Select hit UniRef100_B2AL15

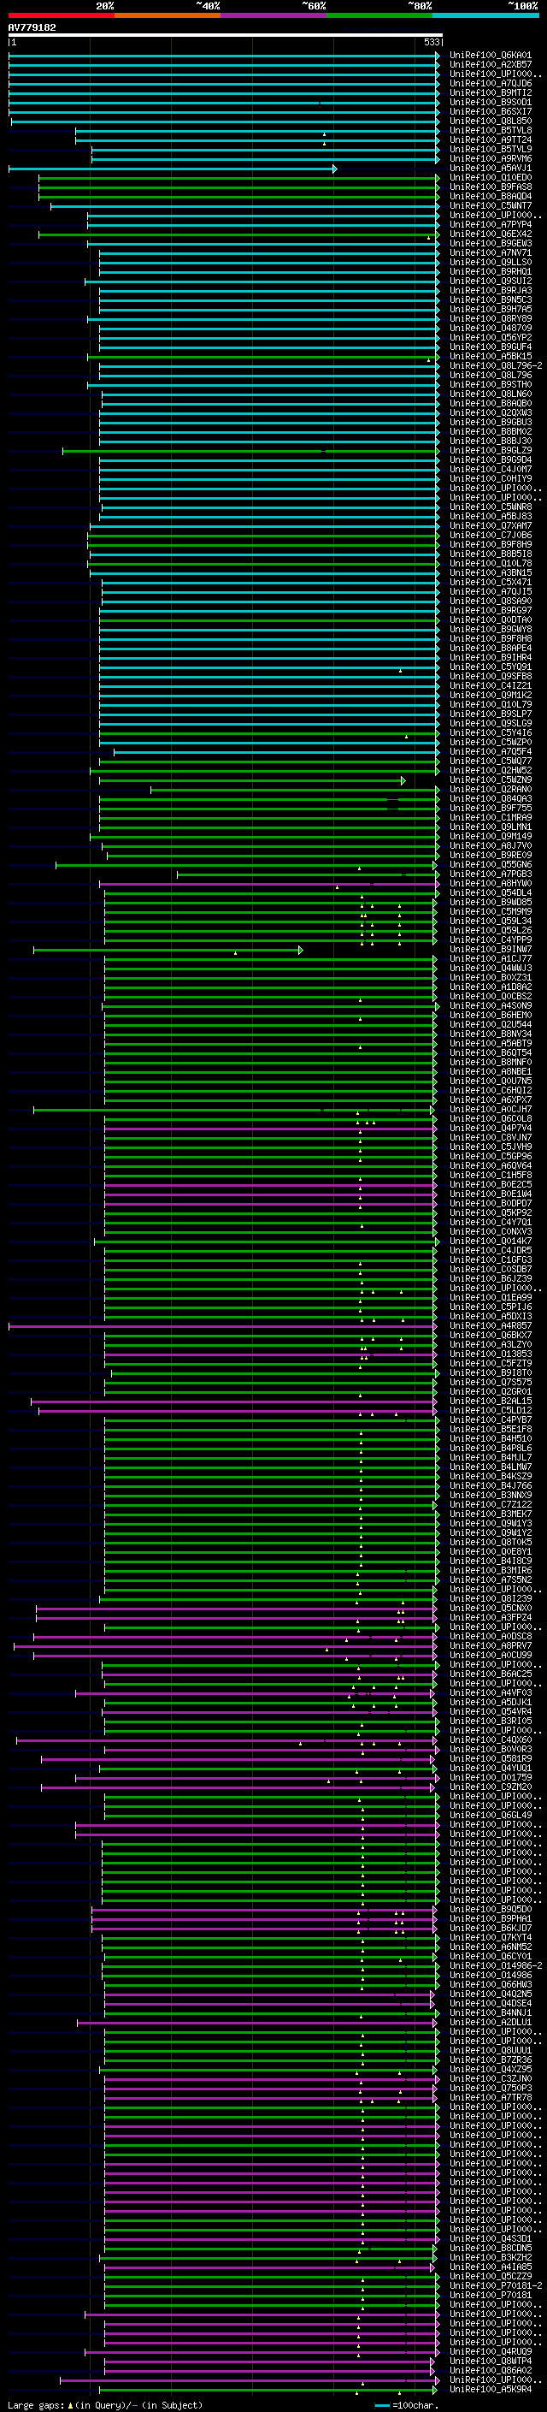(491, 1401)
